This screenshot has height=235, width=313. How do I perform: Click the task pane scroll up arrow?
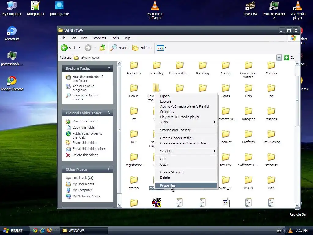[x=120, y=64]
